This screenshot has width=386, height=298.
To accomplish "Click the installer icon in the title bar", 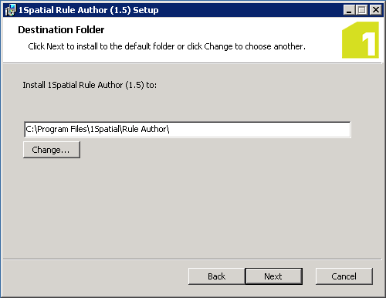I will [x=11, y=10].
